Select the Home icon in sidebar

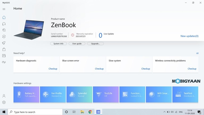tap(4, 17)
